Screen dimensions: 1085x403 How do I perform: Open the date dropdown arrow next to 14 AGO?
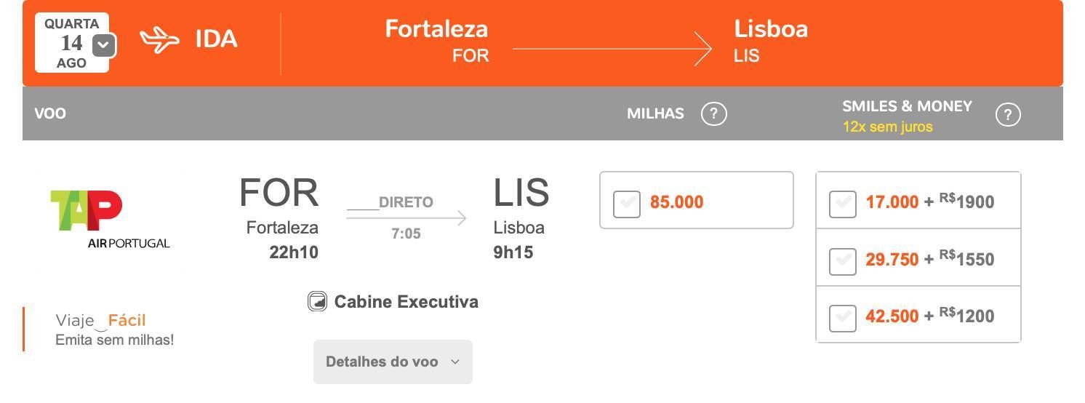click(x=104, y=46)
